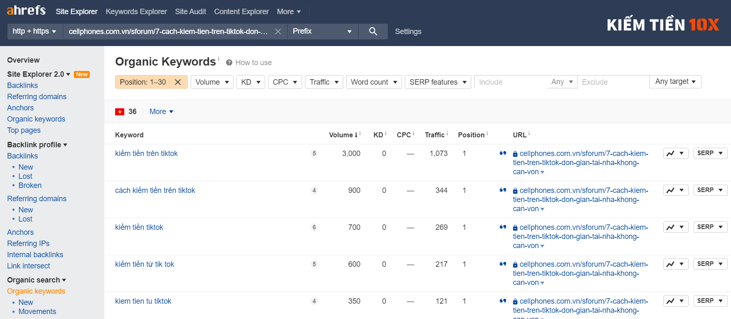731x319 pixels.
Task: Click the ahrefs logo
Action: pyautogui.click(x=26, y=10)
